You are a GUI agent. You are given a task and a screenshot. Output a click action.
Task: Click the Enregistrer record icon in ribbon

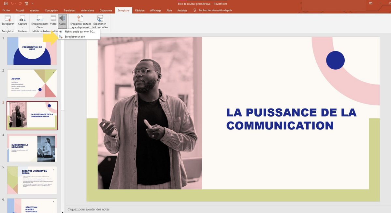pyautogui.click(x=8, y=19)
